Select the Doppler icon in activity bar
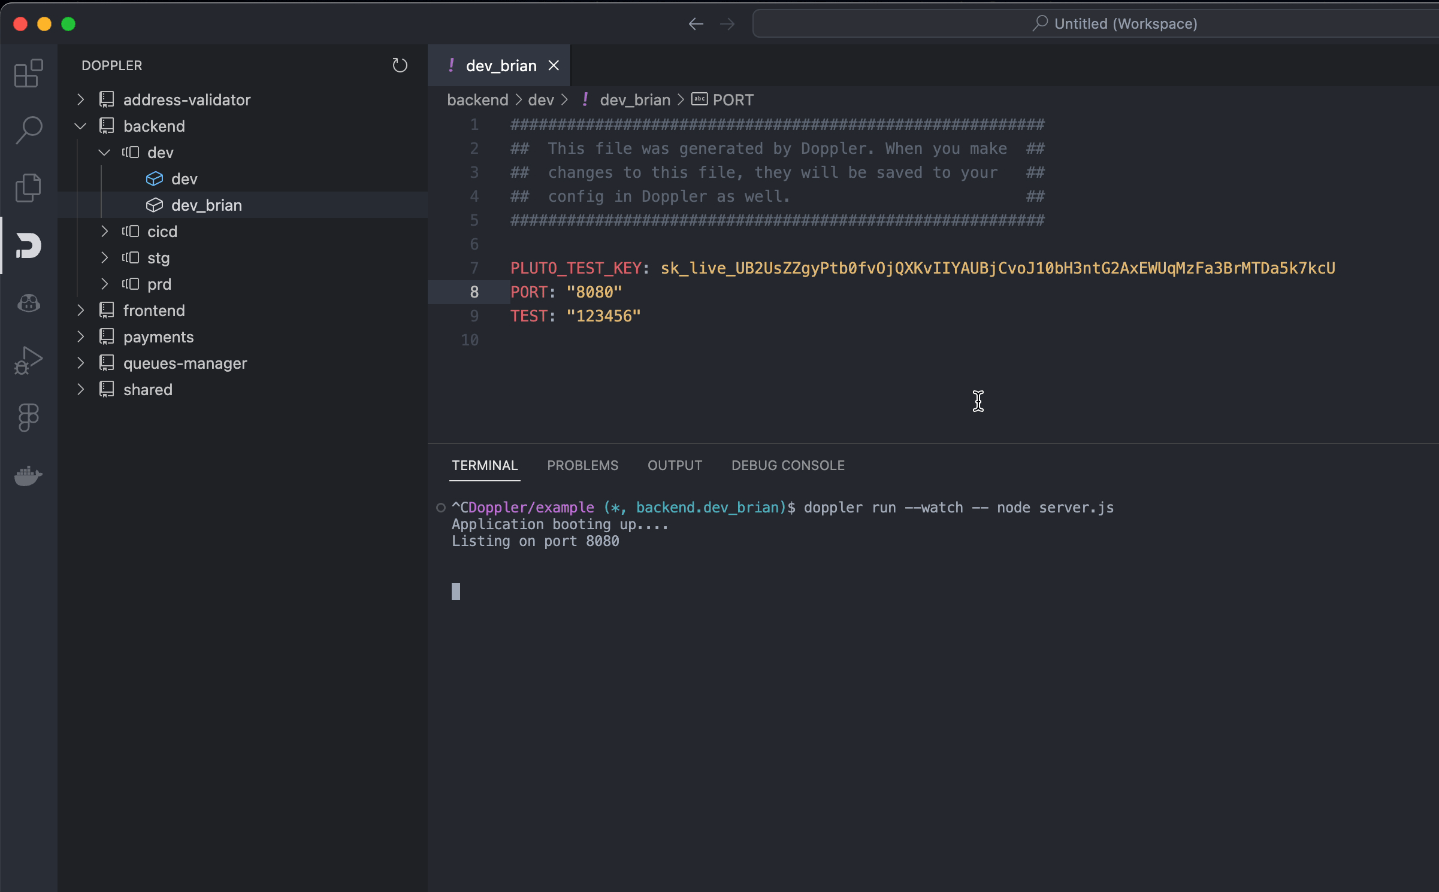This screenshot has height=892, width=1439. coord(28,245)
